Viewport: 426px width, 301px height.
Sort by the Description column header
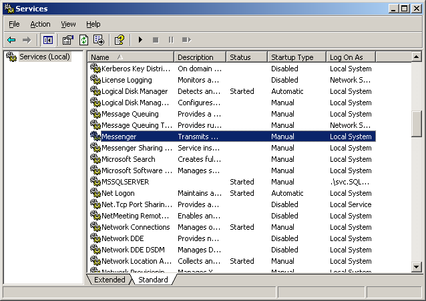[200, 57]
